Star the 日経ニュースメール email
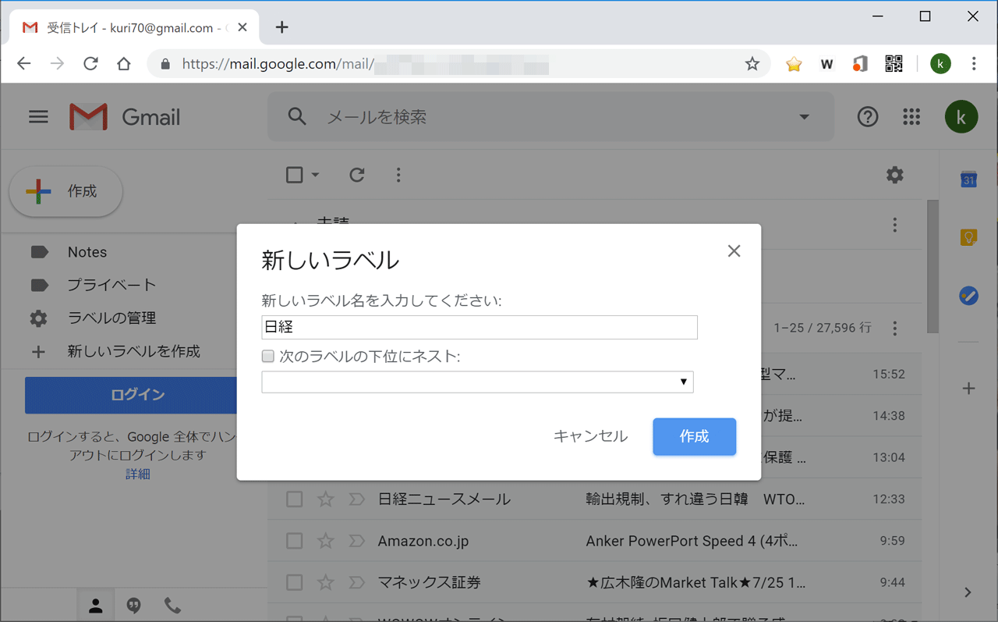Image resolution: width=998 pixels, height=622 pixels. (326, 499)
